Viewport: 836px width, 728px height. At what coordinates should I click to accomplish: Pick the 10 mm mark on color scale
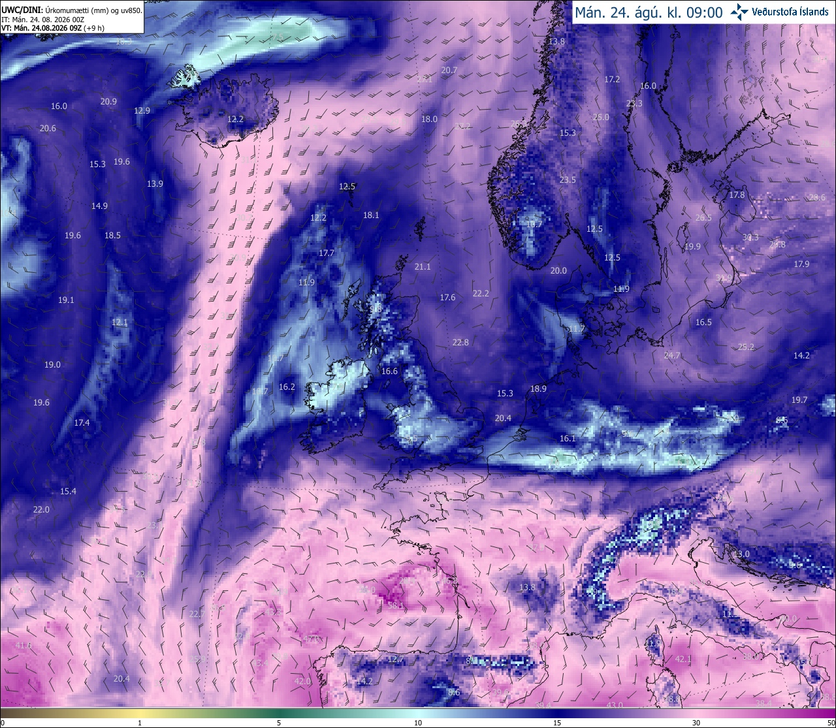point(417,723)
